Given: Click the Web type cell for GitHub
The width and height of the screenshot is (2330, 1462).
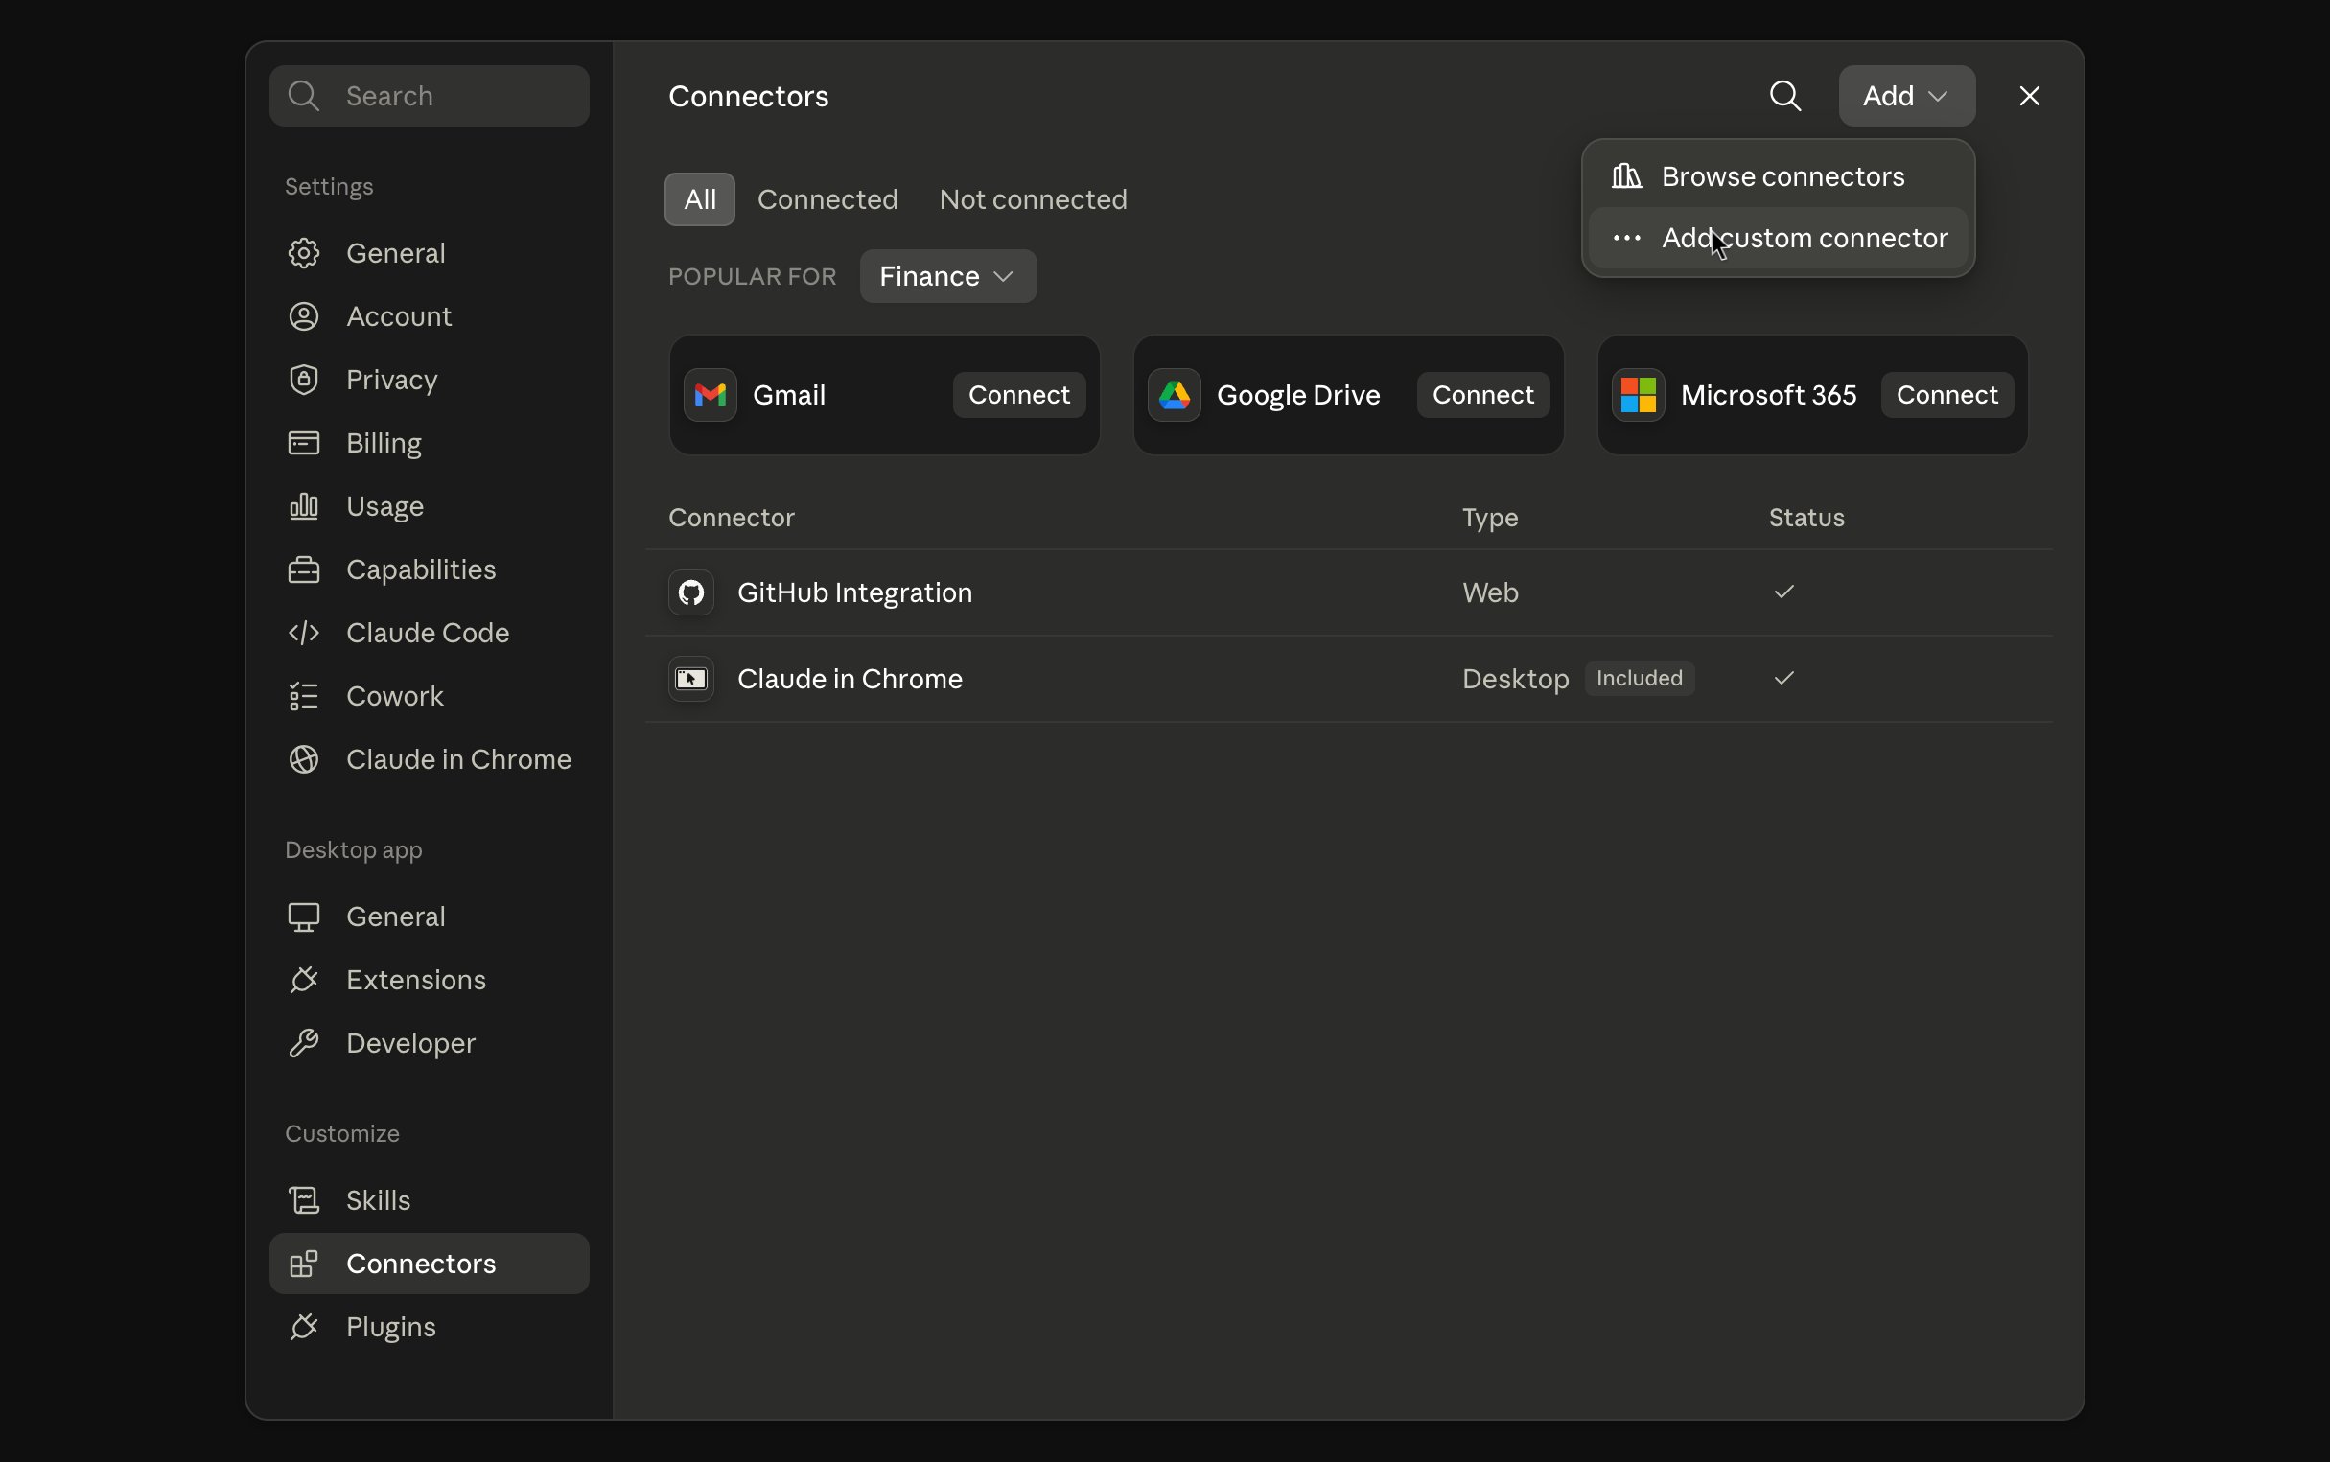Looking at the screenshot, I should 1490,592.
